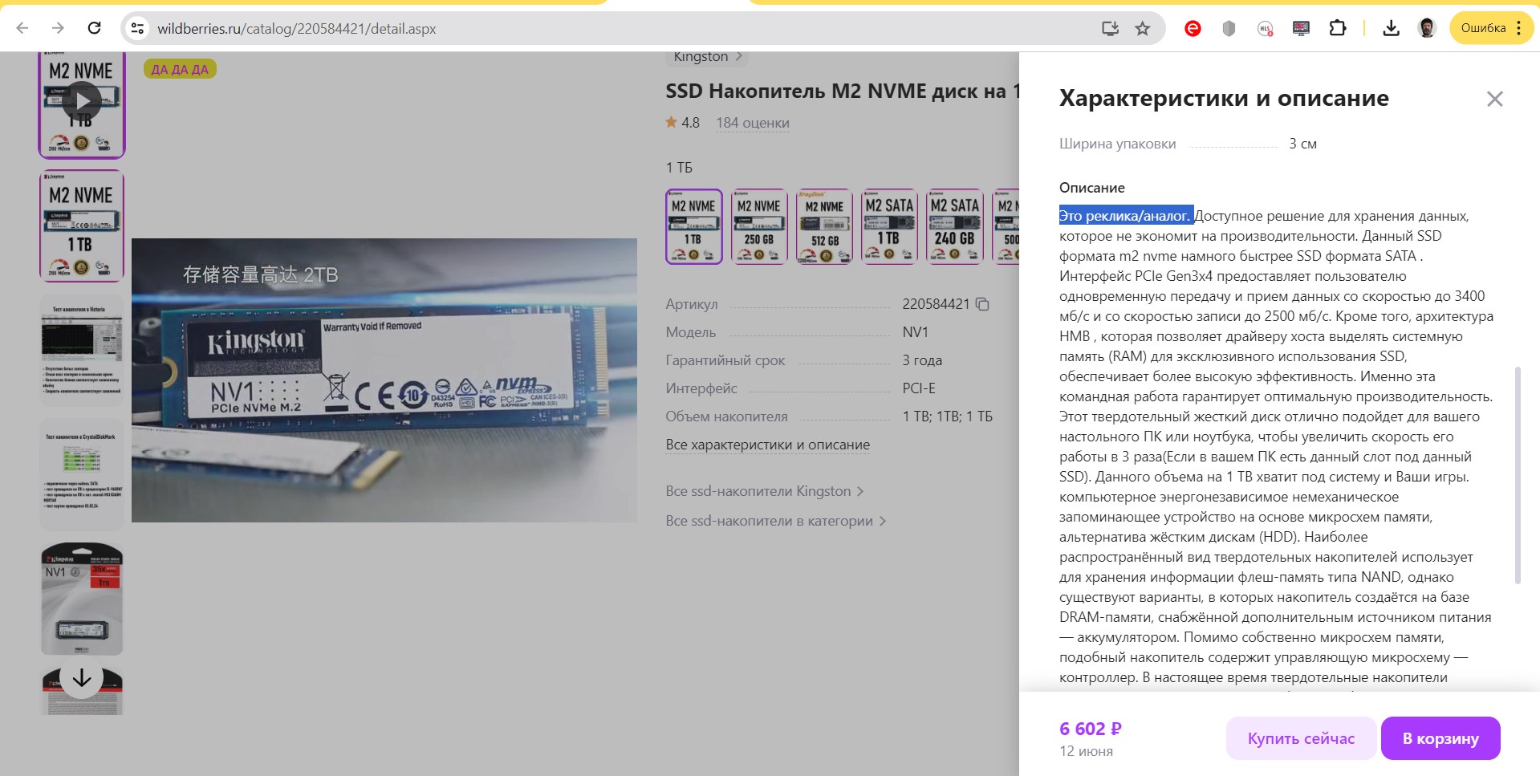1540x776 pixels.
Task: Open site information icon in address bar
Action: pyautogui.click(x=138, y=28)
